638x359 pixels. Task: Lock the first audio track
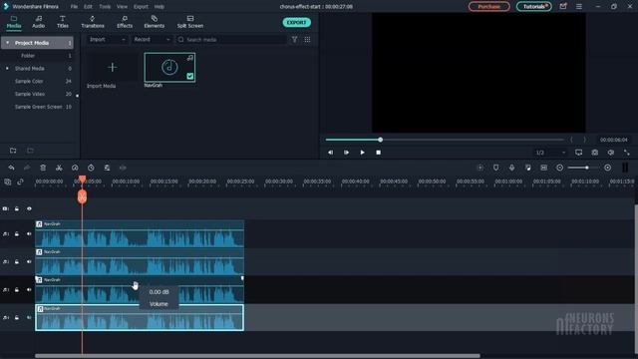[x=17, y=234]
